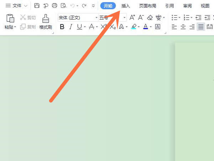Click the decrease indent icon

pyautogui.click(x=198, y=18)
